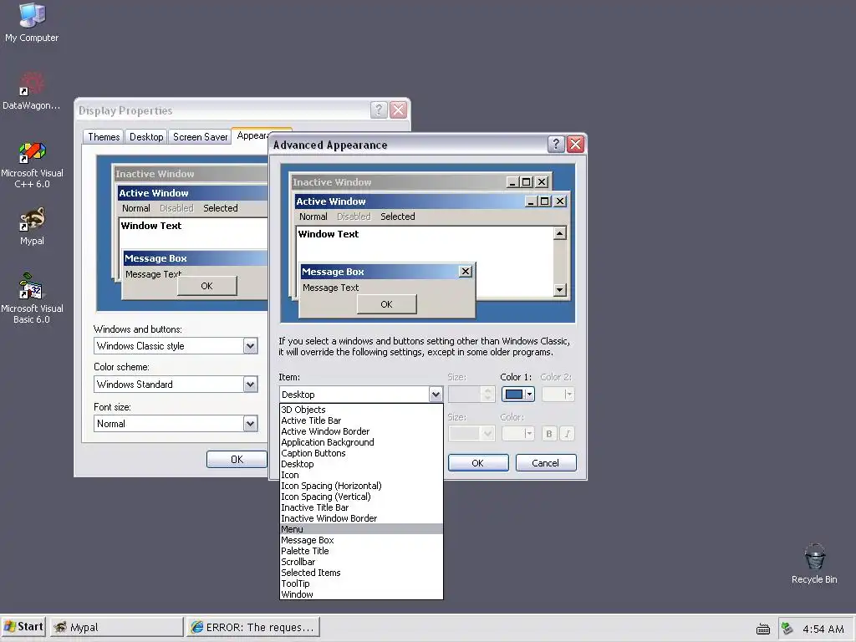Switch to Mypal taskbar button
This screenshot has width=856, height=642.
click(117, 627)
